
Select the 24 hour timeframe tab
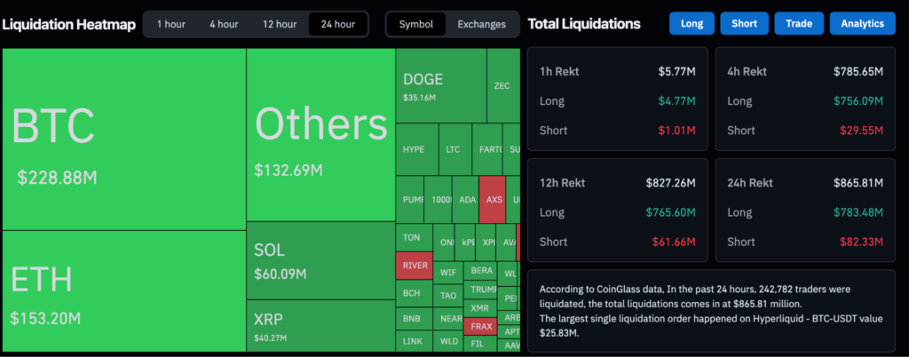[x=338, y=24]
